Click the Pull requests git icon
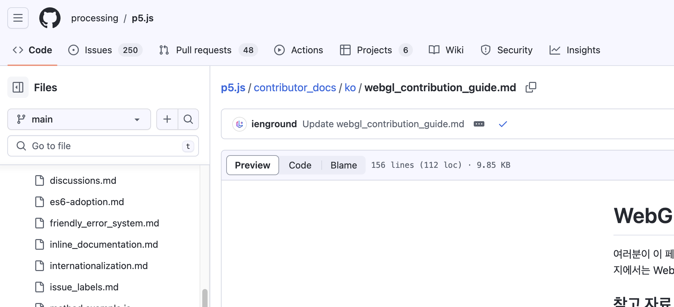Screen dimensions: 674x307 point(164,50)
